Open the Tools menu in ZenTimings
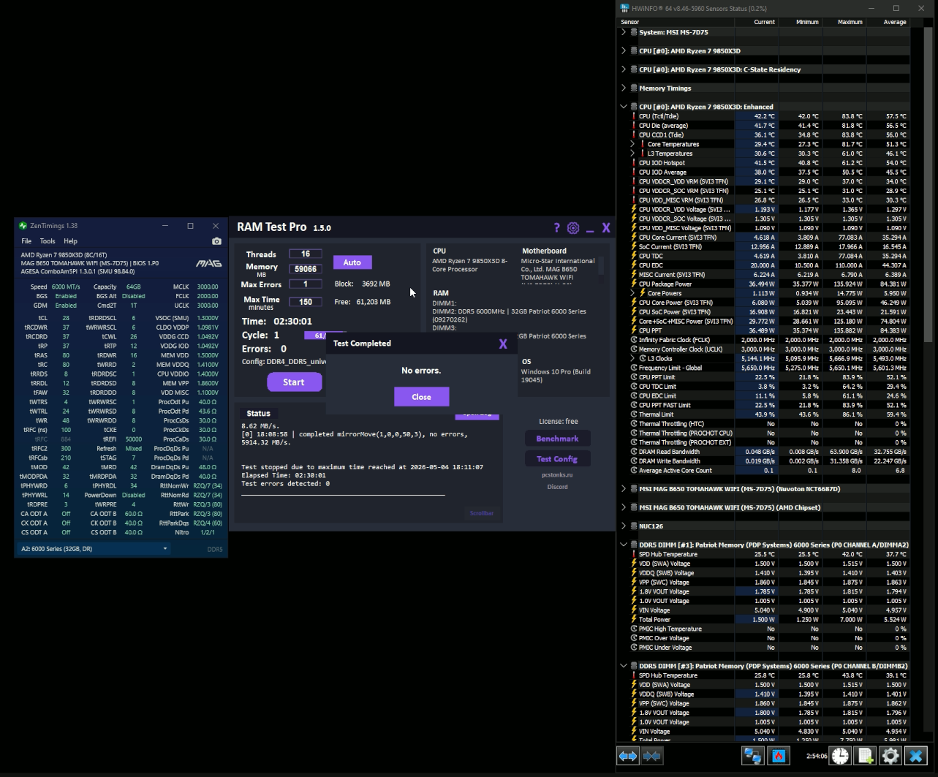 (x=48, y=241)
